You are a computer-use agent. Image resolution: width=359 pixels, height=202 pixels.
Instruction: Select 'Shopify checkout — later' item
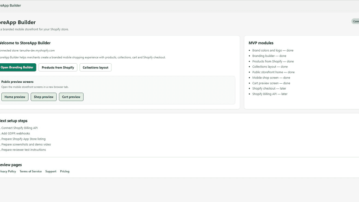pos(269,88)
